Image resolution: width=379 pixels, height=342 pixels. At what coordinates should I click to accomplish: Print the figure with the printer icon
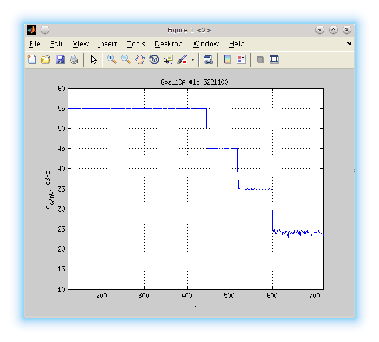point(74,59)
